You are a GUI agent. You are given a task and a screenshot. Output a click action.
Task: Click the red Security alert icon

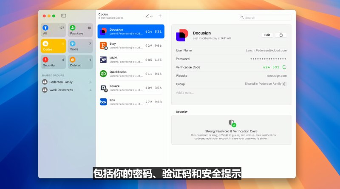pyautogui.click(x=45, y=59)
